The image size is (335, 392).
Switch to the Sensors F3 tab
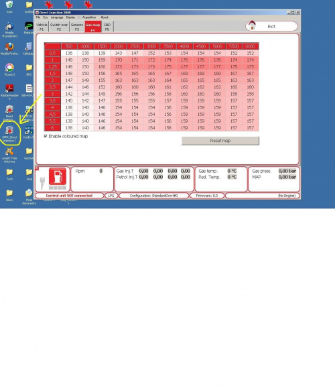pos(77,27)
